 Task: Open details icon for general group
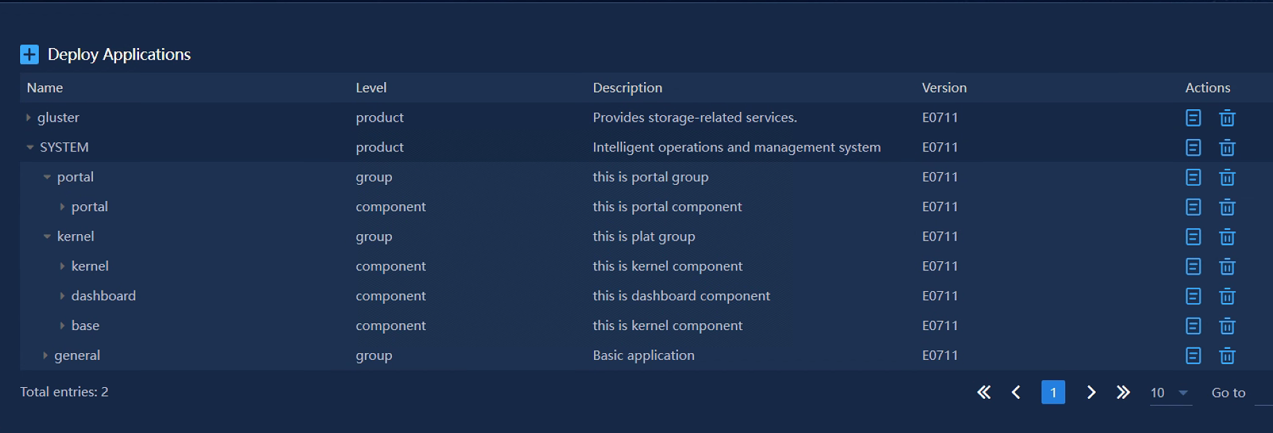click(1192, 356)
